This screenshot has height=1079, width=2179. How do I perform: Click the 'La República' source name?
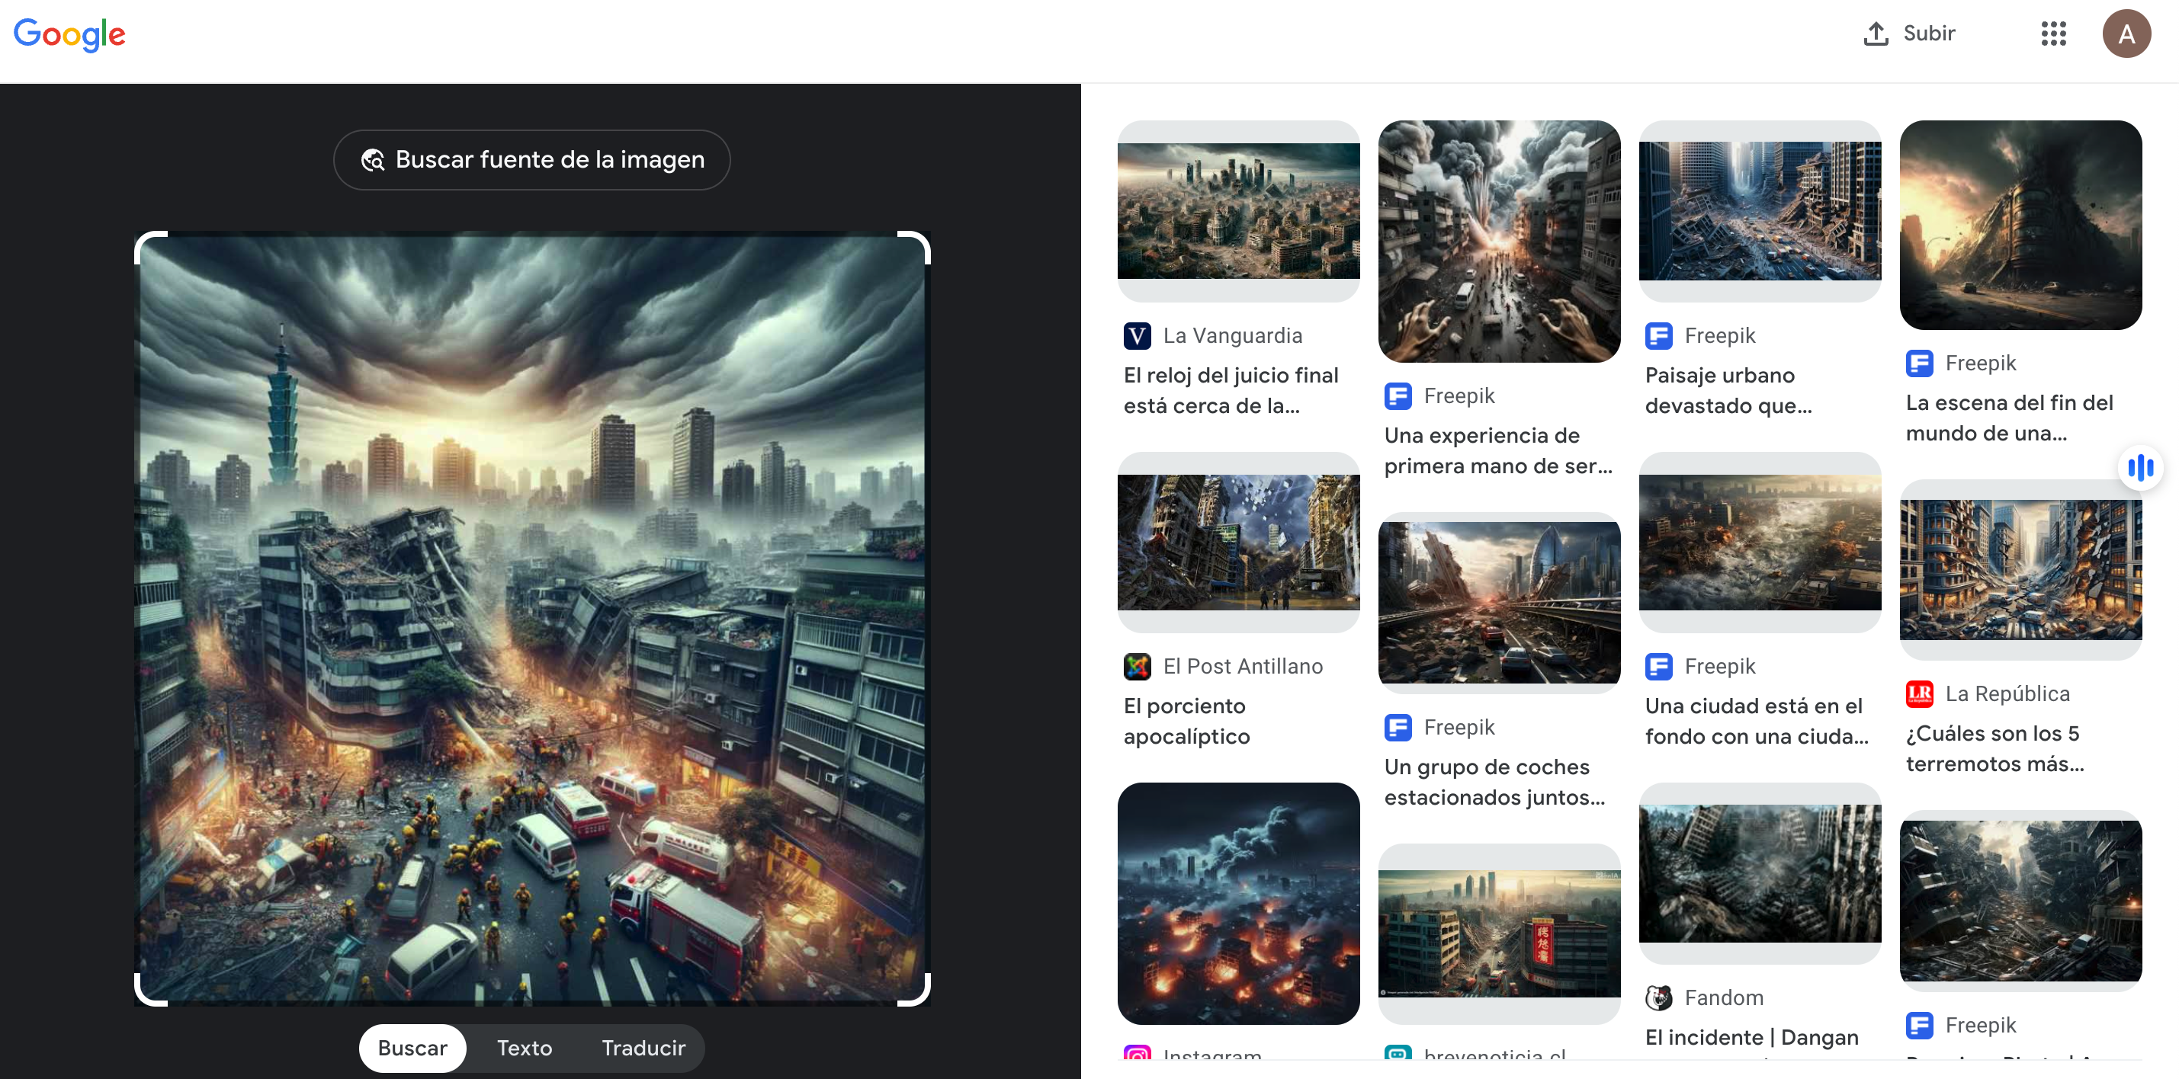click(2007, 694)
